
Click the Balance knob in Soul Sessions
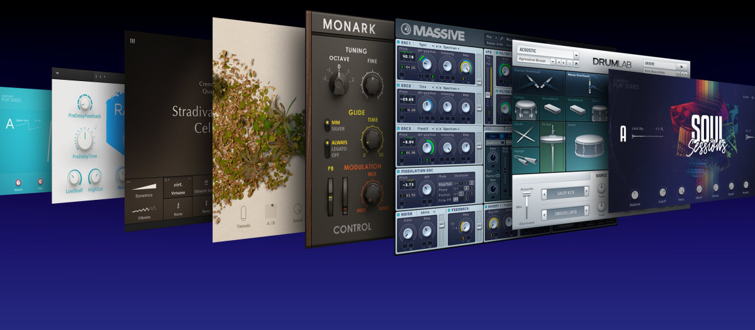click(634, 195)
